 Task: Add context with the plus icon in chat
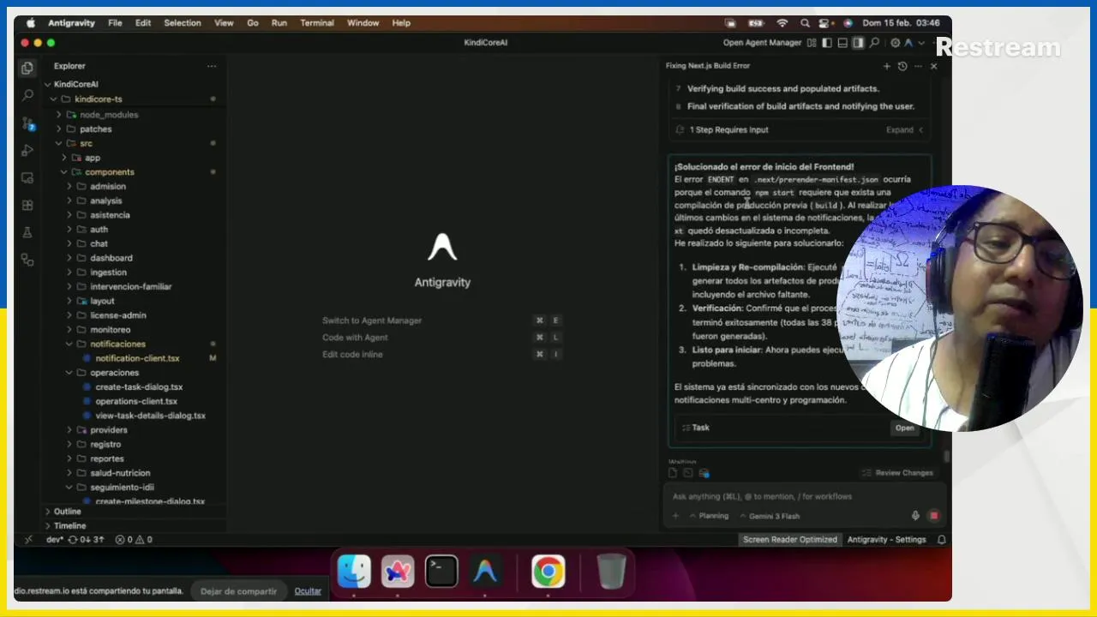[x=675, y=516]
